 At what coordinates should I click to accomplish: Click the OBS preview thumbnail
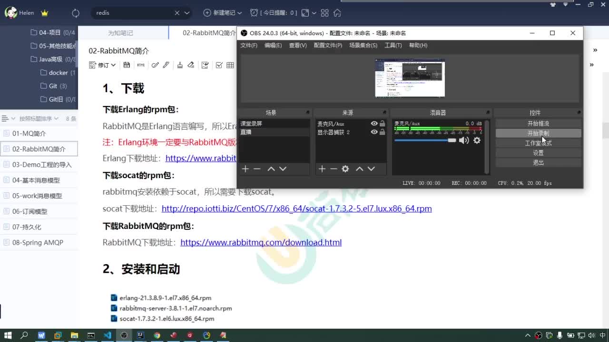pyautogui.click(x=410, y=78)
